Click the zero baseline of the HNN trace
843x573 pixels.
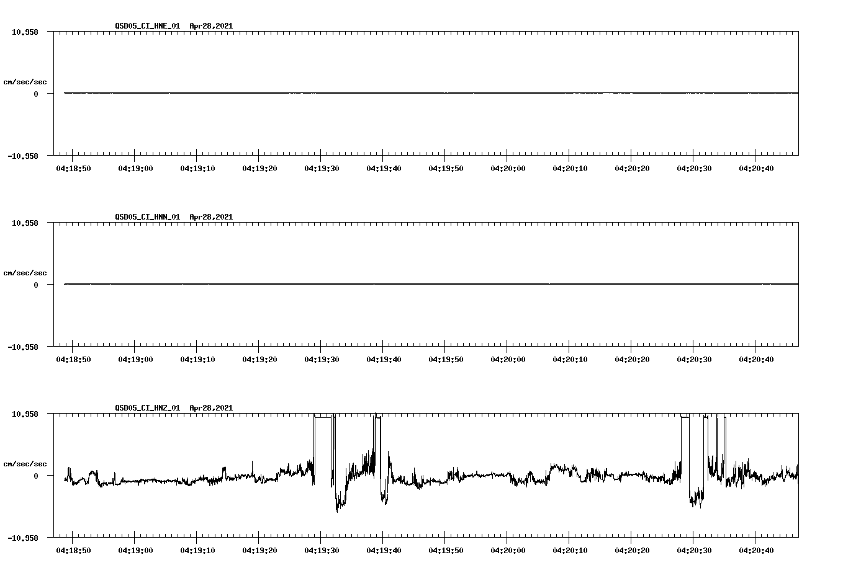click(x=372, y=285)
